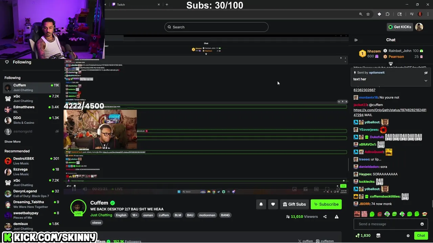Viewport: 433px width, 243px height.
Task: Open the user profile avatar menu
Action: pyautogui.click(x=419, y=27)
